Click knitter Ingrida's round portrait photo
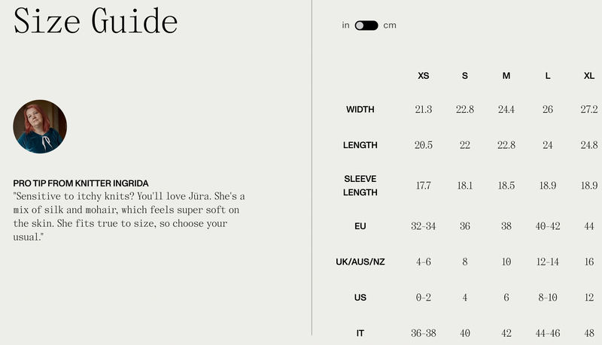The image size is (602, 345). [x=40, y=127]
